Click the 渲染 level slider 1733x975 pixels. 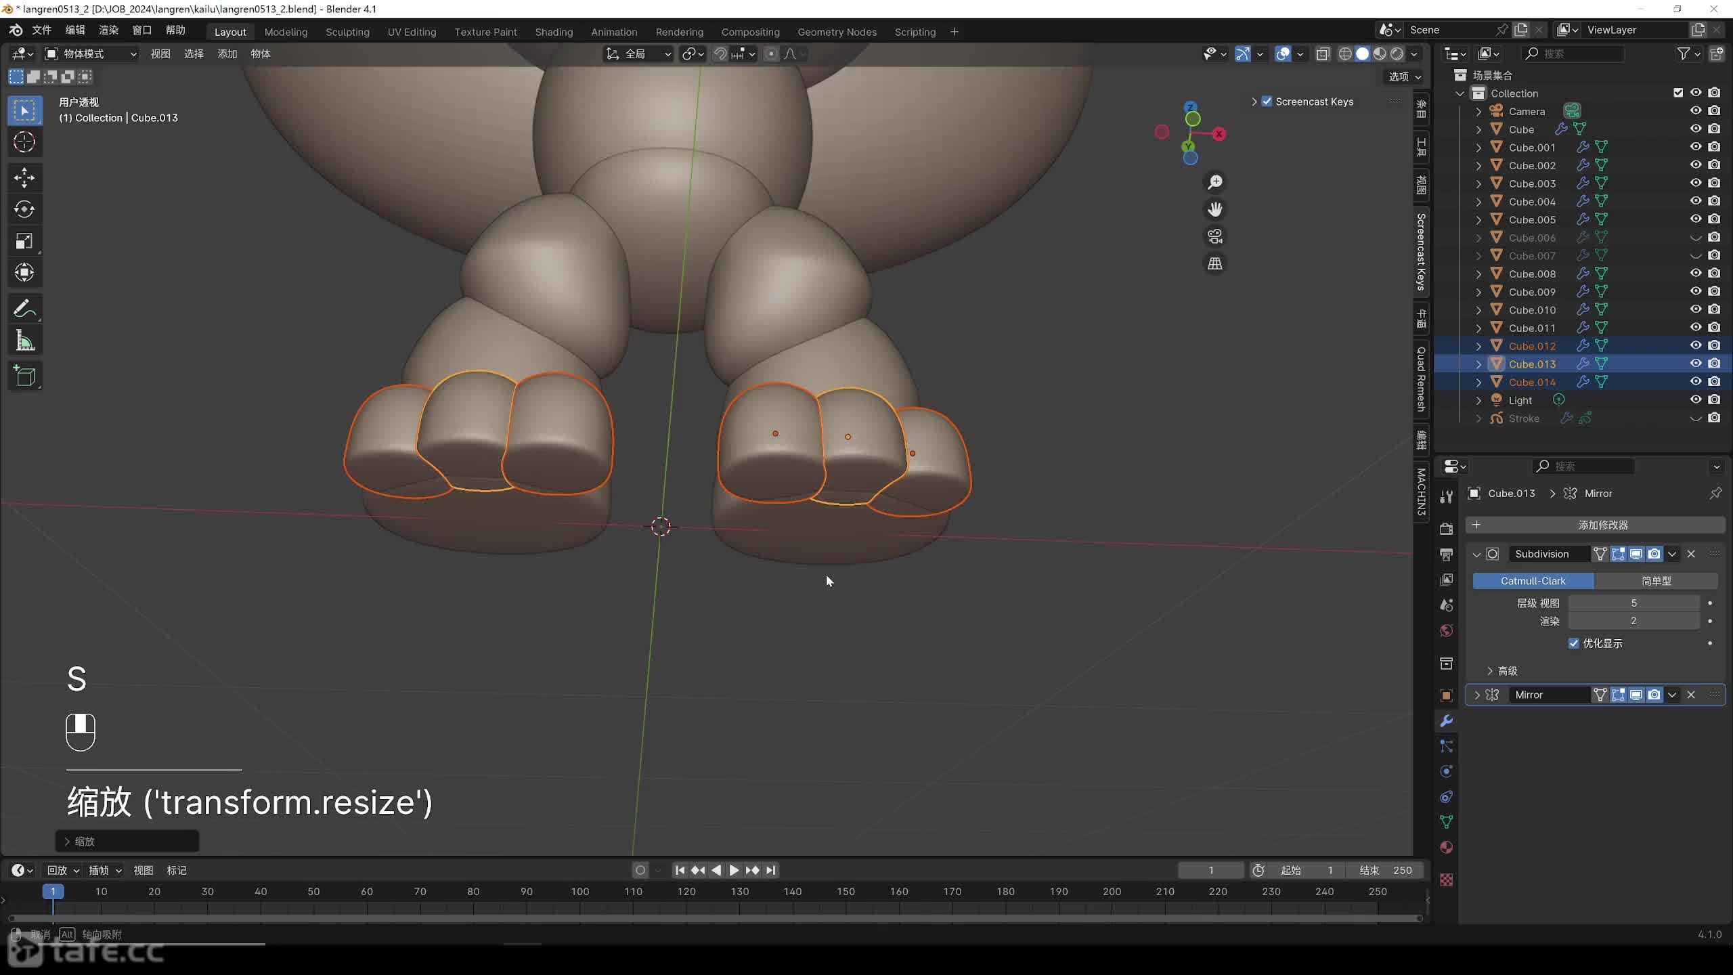[1633, 621]
